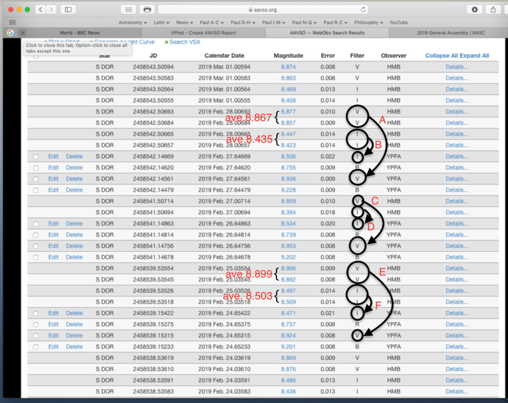Viewport: 508px width, 403px height.
Task: Reload the aavso.org page
Action: tap(363, 10)
